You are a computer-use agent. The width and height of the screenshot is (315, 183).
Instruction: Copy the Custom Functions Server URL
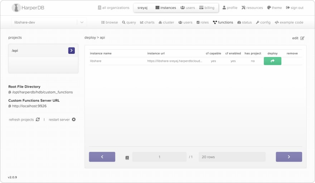10,106
